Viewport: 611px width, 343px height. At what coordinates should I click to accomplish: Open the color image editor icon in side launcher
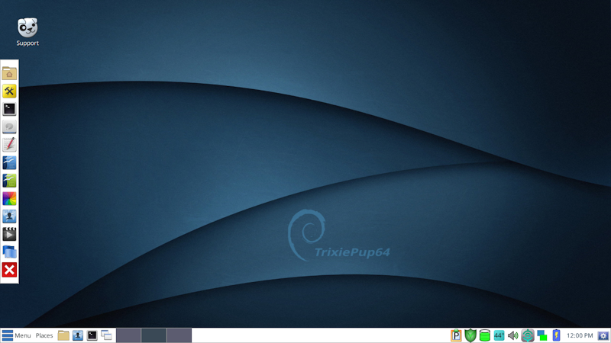(x=10, y=199)
